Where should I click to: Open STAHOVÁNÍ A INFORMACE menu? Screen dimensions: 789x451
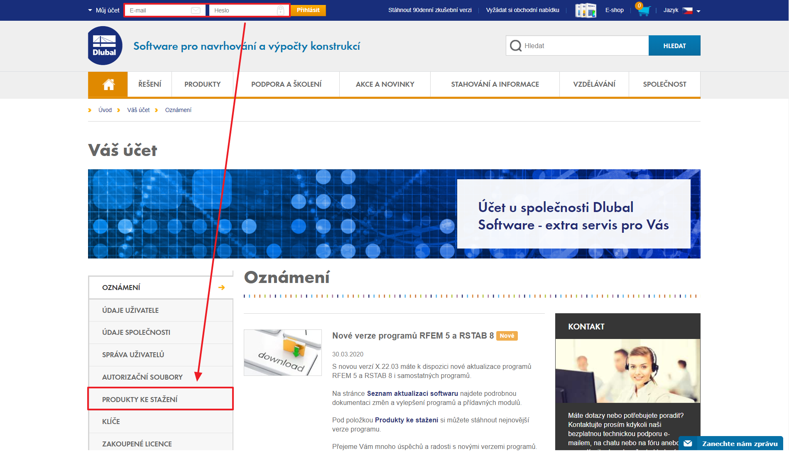495,84
